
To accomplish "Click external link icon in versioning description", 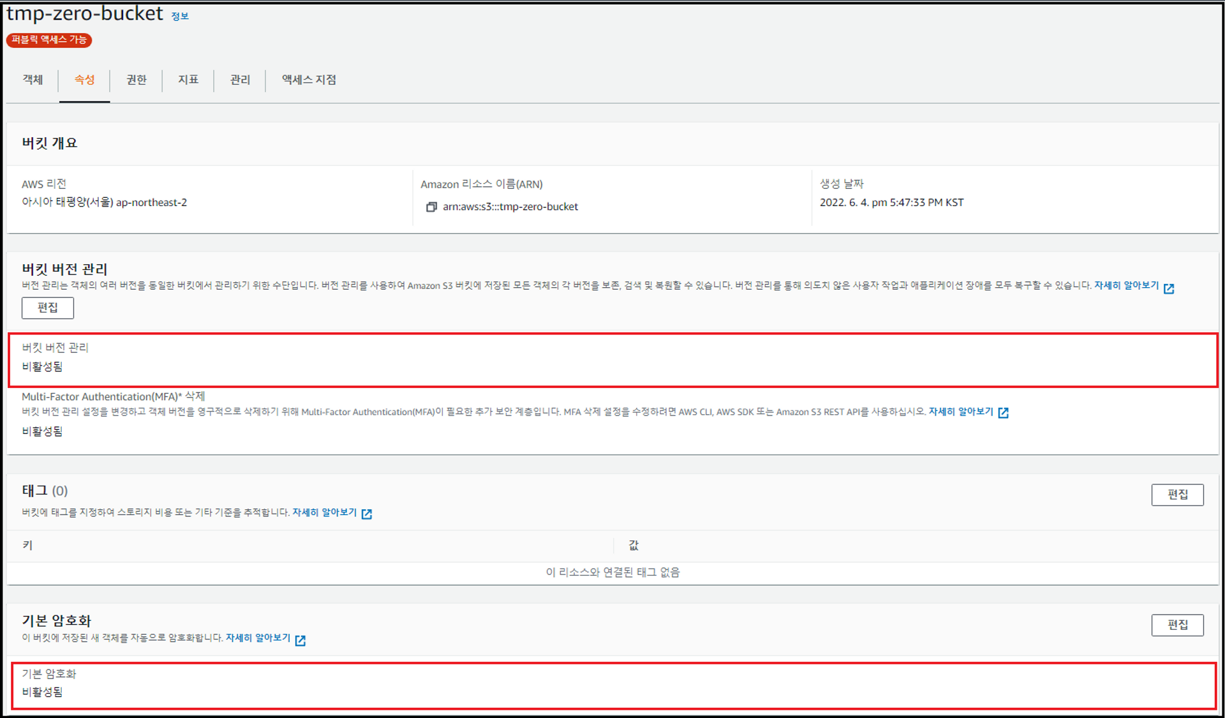I will click(1169, 288).
